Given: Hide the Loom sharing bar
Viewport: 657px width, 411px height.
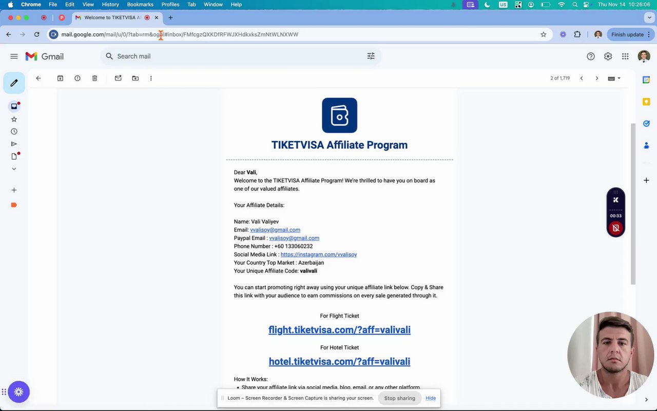Looking at the screenshot, I should coord(431,398).
